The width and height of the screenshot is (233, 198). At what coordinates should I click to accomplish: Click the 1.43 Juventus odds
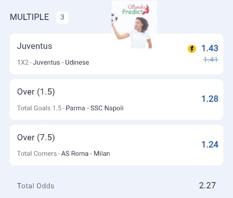coord(210,48)
